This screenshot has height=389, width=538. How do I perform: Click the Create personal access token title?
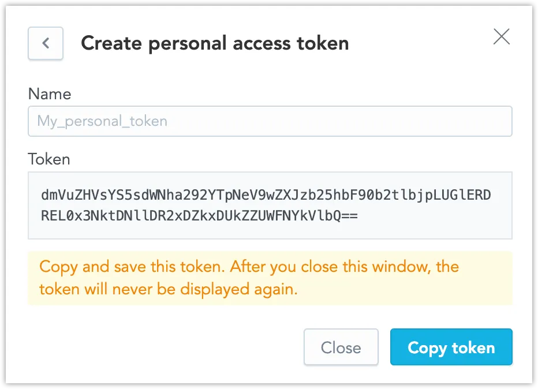(215, 43)
